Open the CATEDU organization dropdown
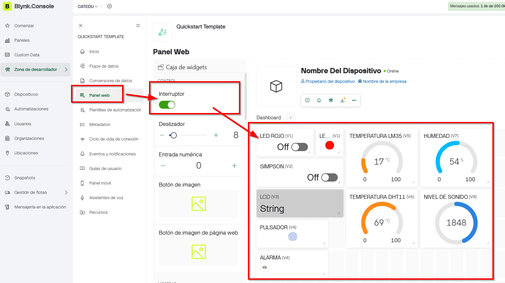The height and width of the screenshot is (283, 505). click(88, 6)
